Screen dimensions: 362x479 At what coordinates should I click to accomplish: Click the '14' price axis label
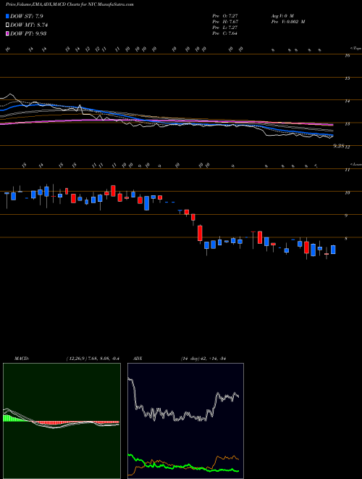[348, 101]
